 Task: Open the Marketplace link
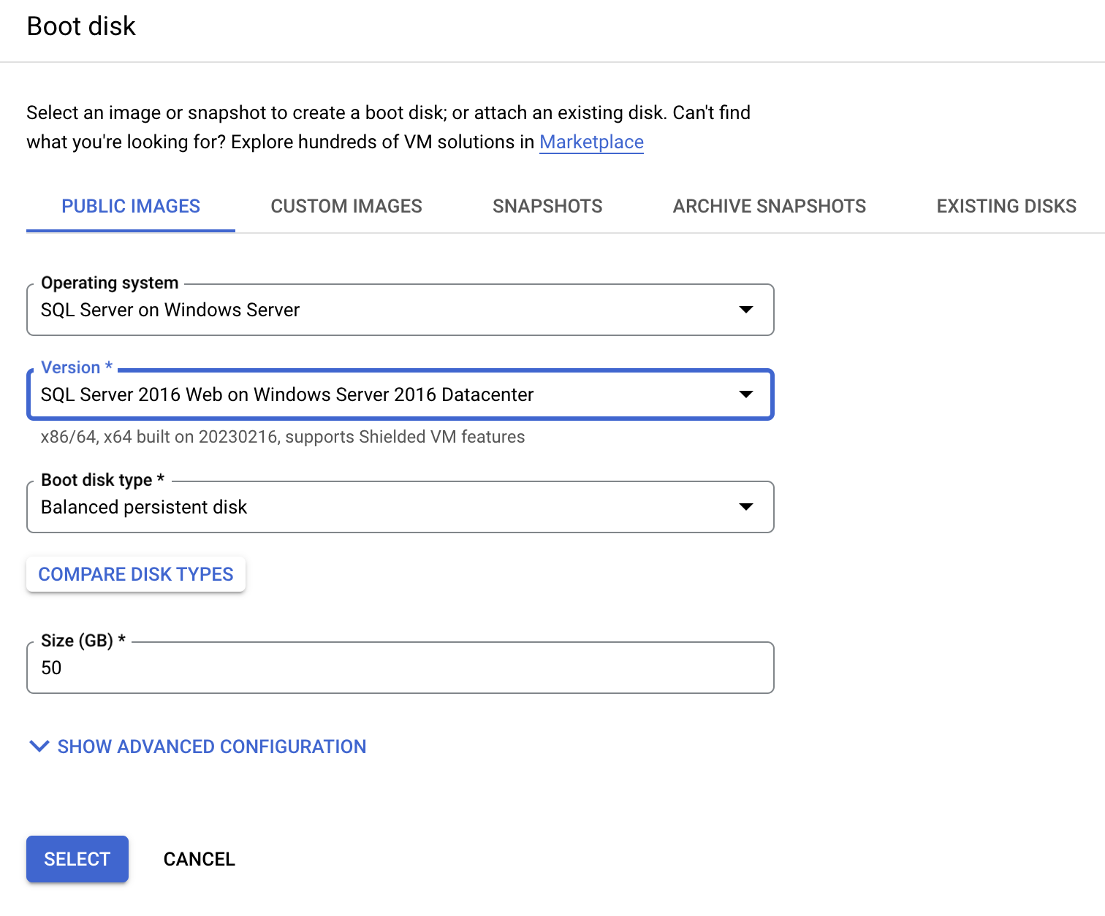pos(591,142)
